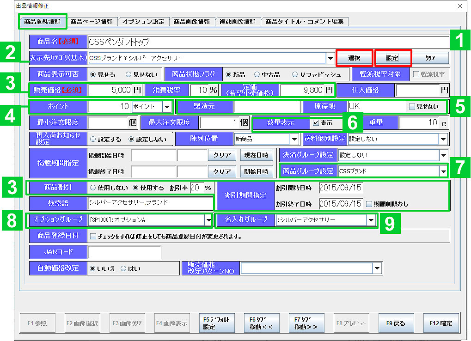This screenshot has width=471, height=341.
Task: Click the 設定 button beside category
Action: click(x=392, y=58)
